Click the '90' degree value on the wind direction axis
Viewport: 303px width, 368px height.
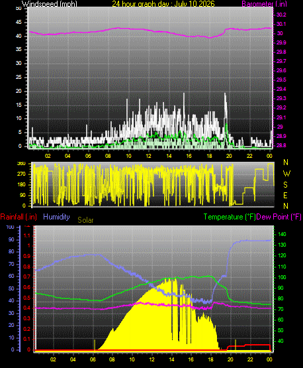[22, 195]
